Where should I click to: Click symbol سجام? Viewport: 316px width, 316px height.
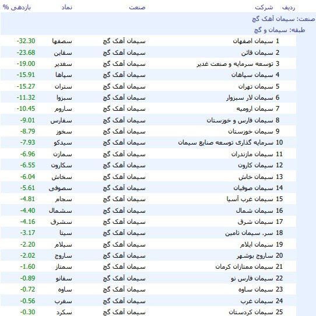click(64, 199)
